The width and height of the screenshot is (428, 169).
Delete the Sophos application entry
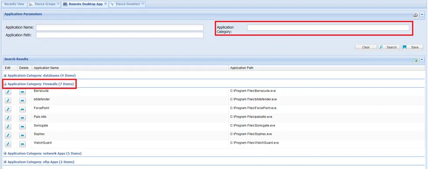point(22,136)
